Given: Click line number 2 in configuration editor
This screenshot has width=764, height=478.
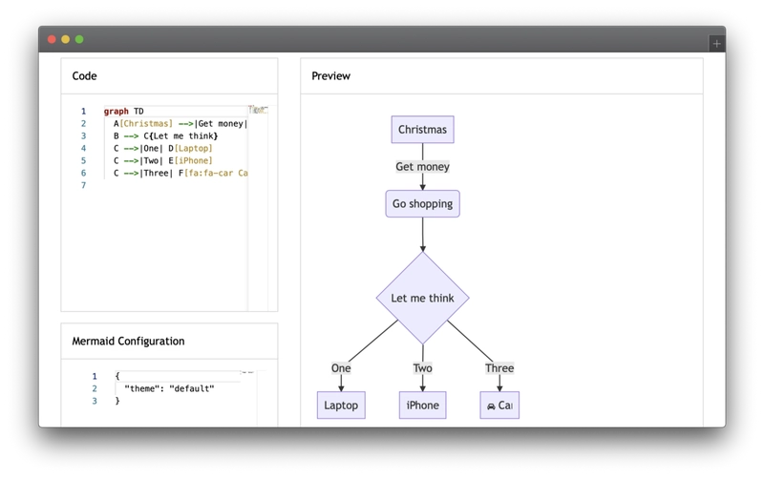Looking at the screenshot, I should click(x=95, y=388).
